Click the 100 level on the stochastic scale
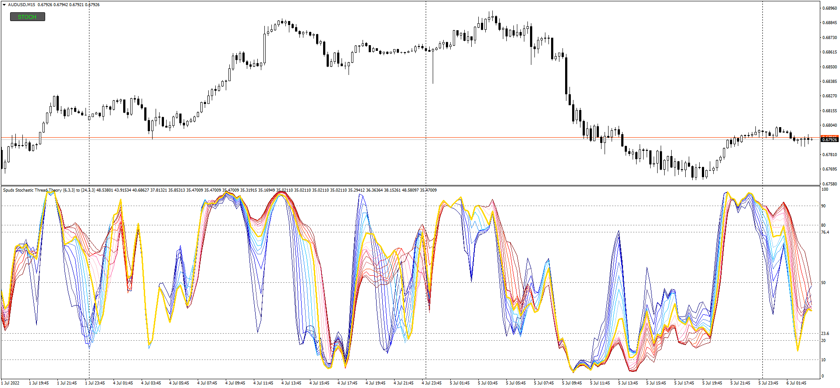This screenshot has height=388, width=840. click(x=825, y=190)
